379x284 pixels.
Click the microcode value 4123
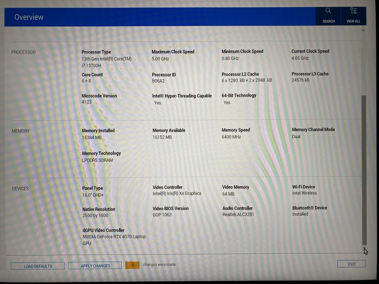coord(86,102)
